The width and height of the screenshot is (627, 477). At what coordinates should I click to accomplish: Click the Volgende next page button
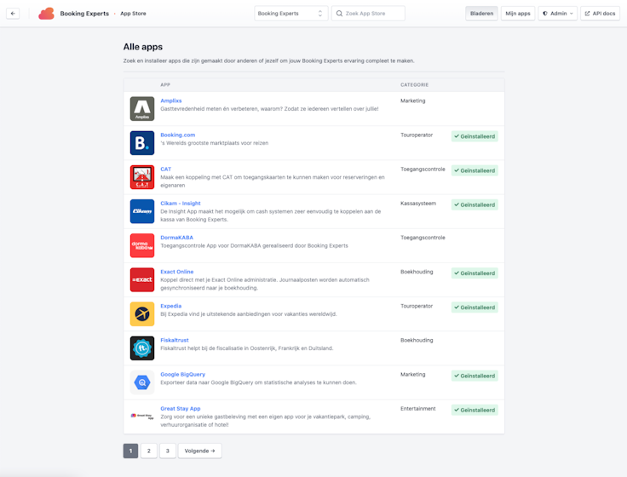[199, 451]
